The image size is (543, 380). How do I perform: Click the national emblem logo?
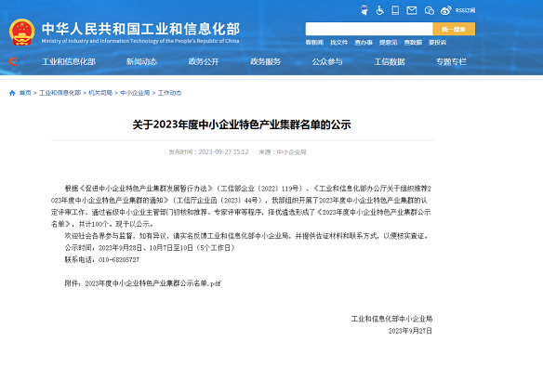point(21,33)
